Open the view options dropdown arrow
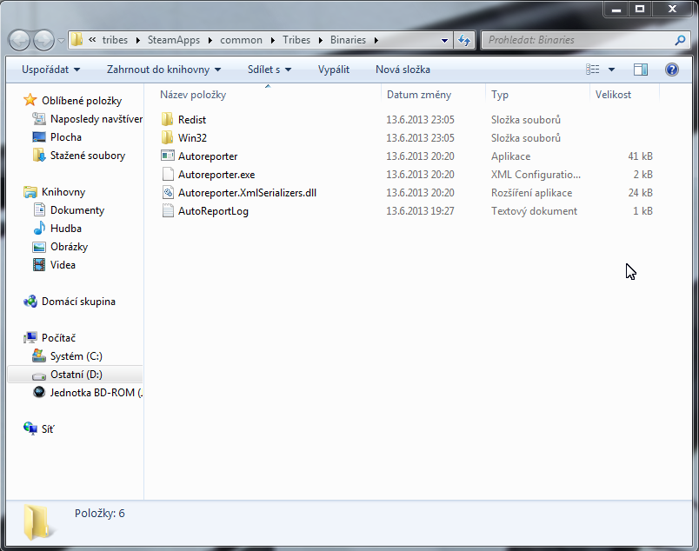Viewport: 699px width, 551px height. [612, 70]
